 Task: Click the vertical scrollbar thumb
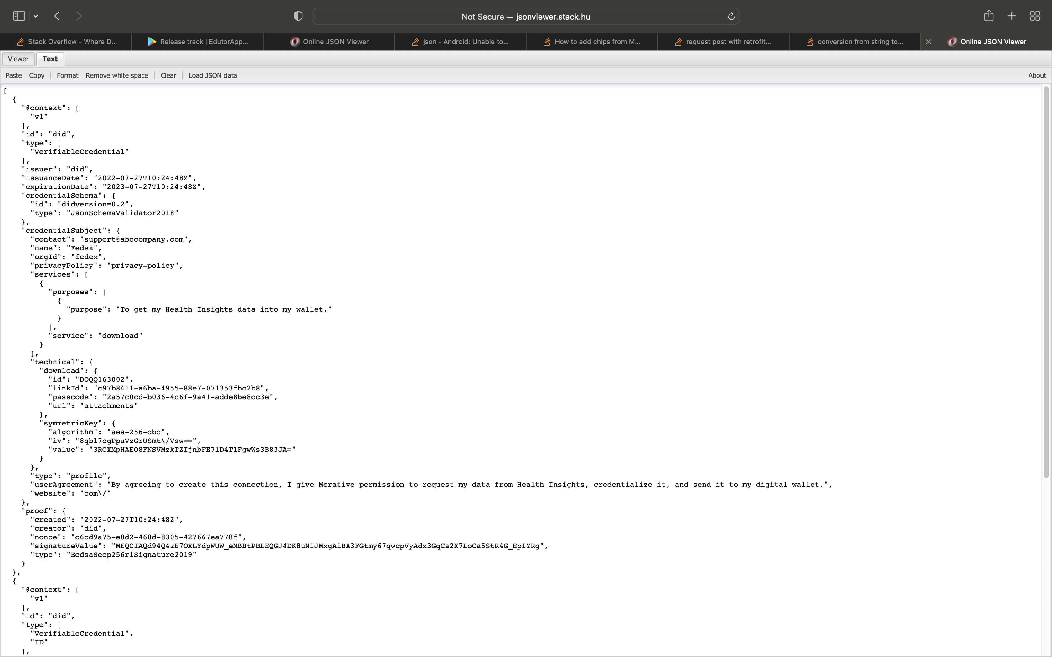click(1046, 283)
